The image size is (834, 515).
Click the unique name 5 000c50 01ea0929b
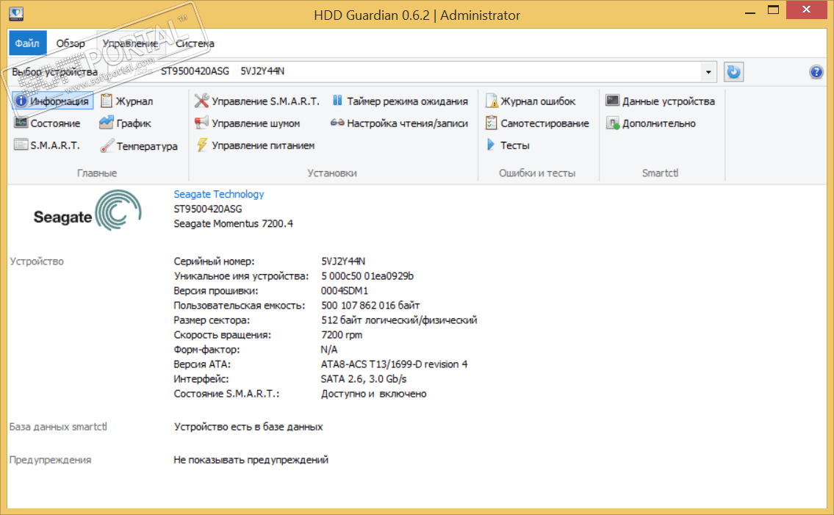367,276
